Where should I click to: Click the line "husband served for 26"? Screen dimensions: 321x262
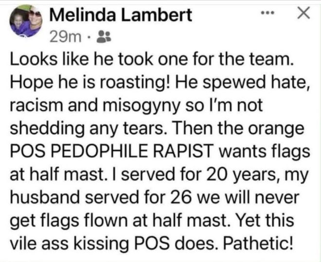coord(101,197)
